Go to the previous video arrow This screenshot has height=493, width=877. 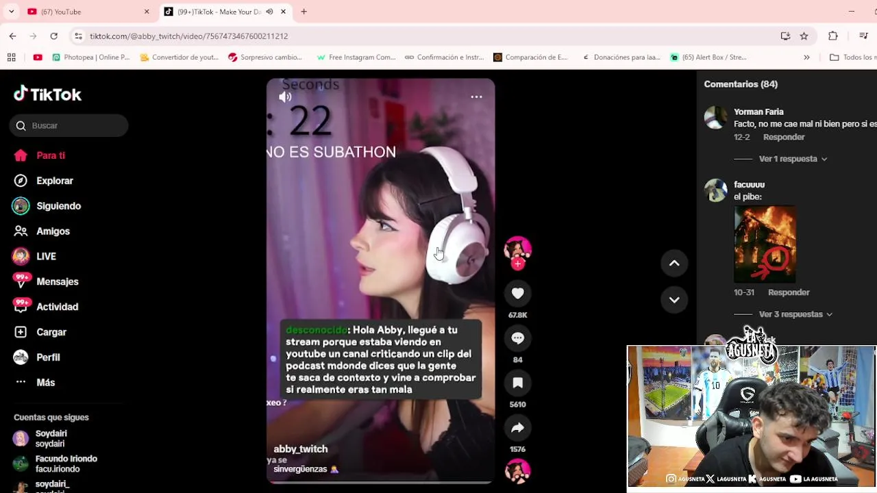tap(674, 263)
